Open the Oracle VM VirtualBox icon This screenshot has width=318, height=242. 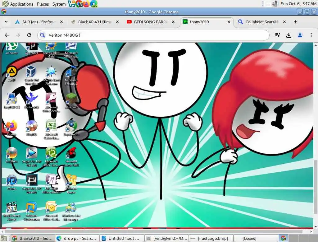point(31,76)
